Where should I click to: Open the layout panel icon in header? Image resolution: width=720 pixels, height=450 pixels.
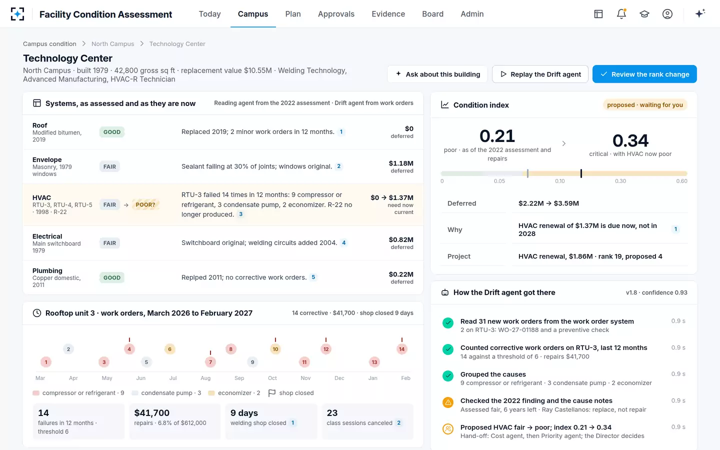tap(598, 14)
